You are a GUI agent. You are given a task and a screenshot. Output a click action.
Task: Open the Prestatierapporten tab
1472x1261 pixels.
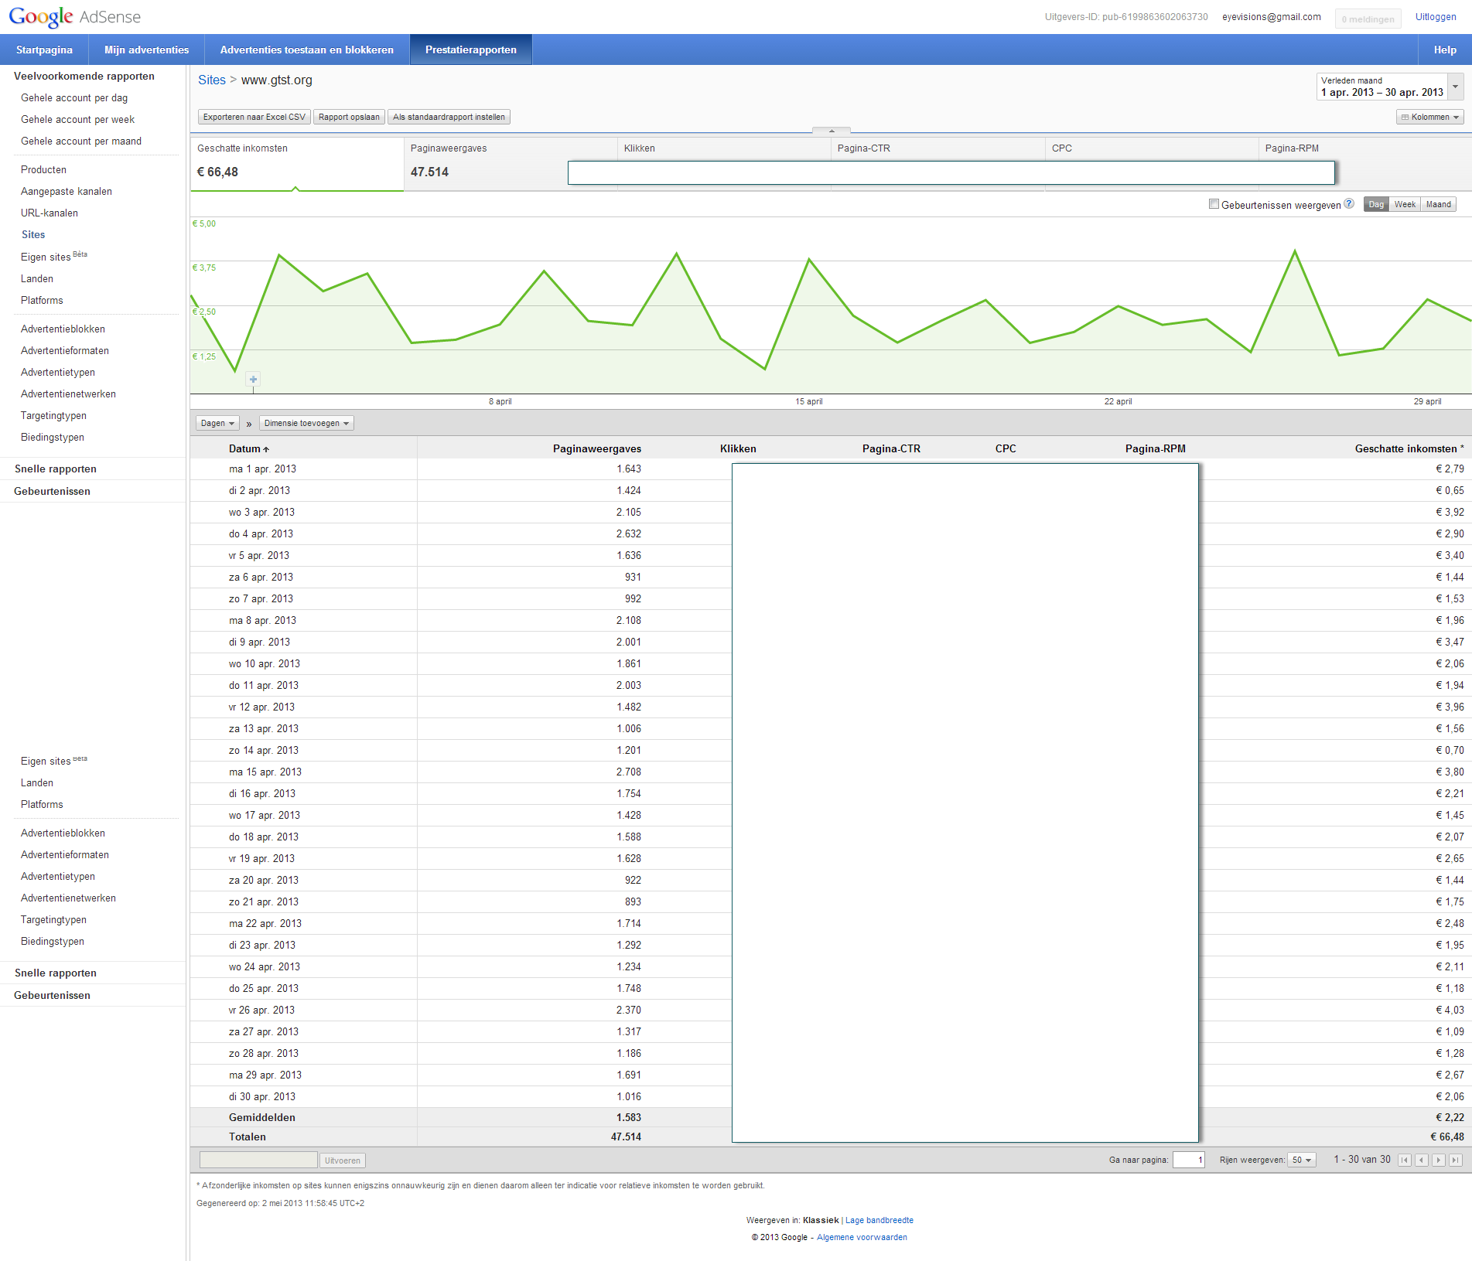(471, 49)
